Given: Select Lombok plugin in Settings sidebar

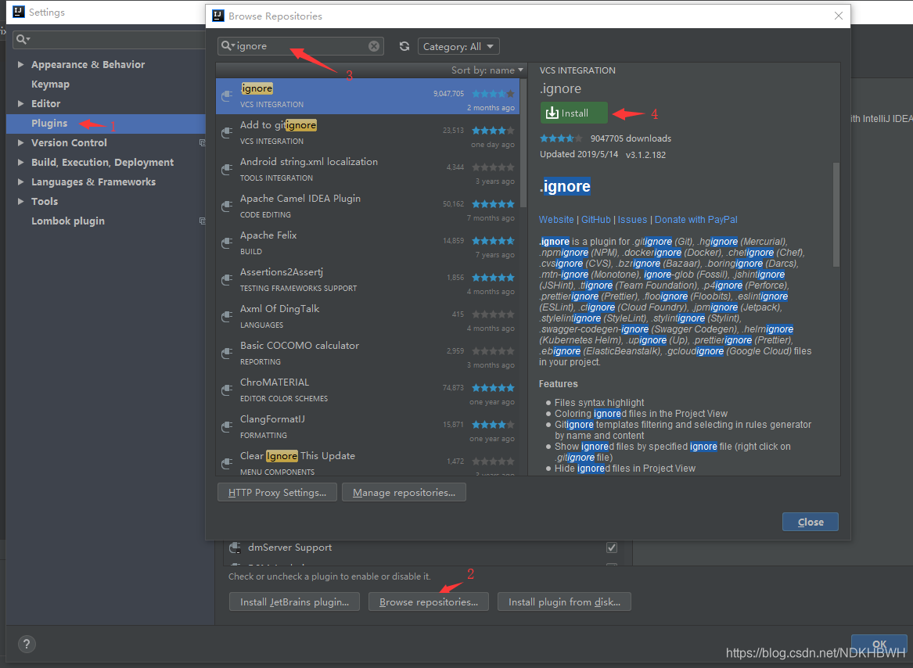Looking at the screenshot, I should coord(68,221).
